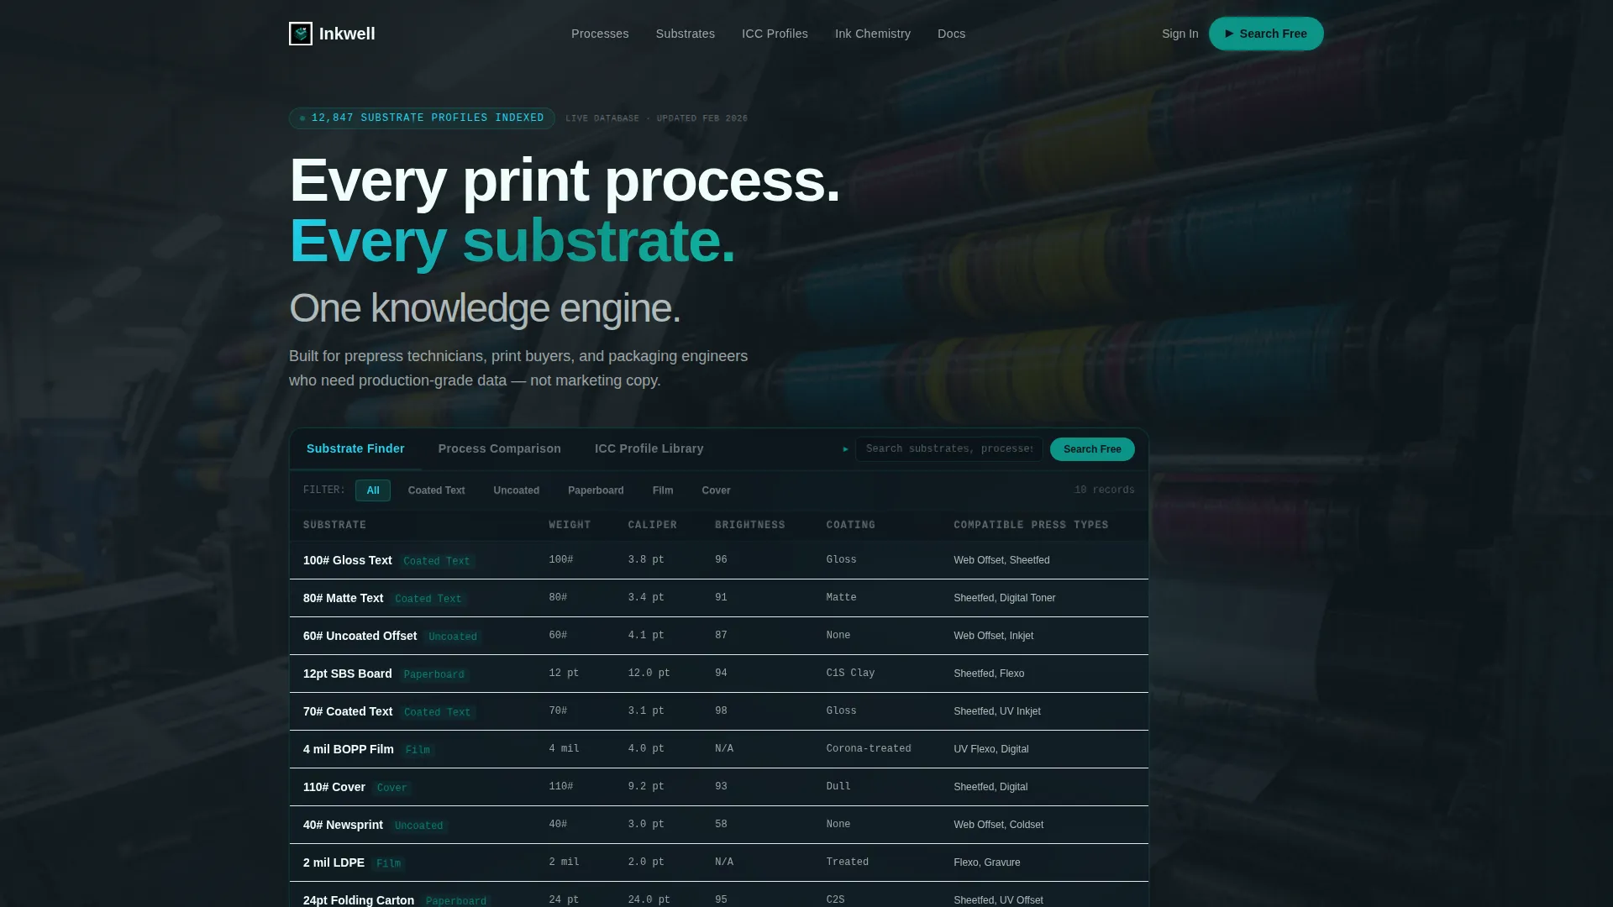Open the 24pt Folding Carton row
The width and height of the screenshot is (1613, 907).
tap(718, 895)
